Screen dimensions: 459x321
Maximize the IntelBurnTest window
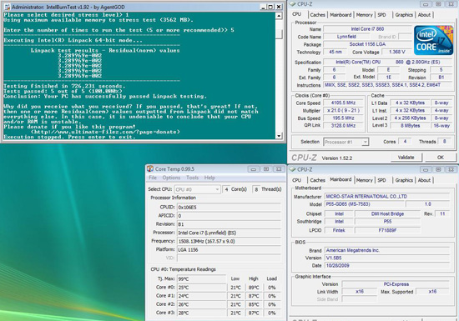tap(270, 7)
